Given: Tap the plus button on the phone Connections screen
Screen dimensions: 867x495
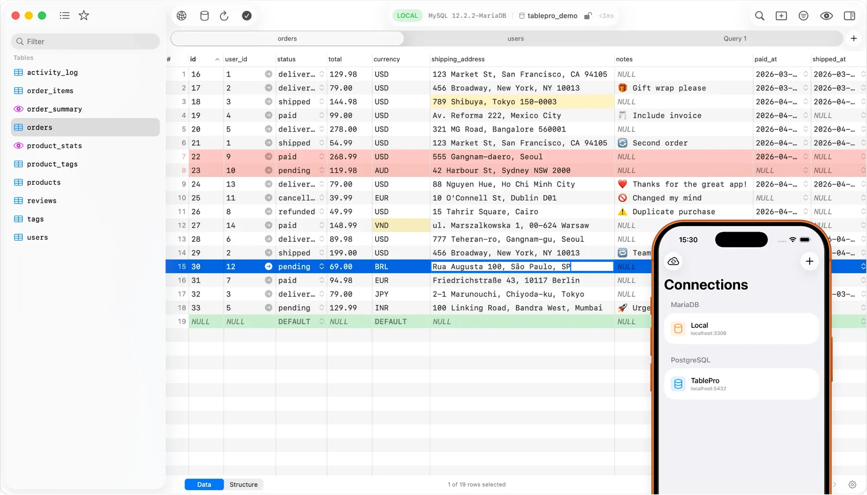Looking at the screenshot, I should point(810,261).
